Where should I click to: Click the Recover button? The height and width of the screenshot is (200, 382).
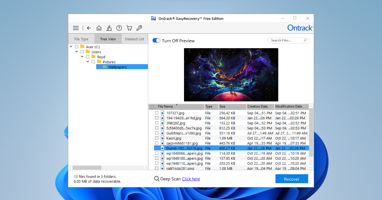tap(292, 179)
